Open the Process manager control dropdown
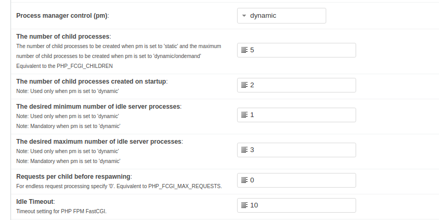Image resolution: width=439 pixels, height=220 pixels. (281, 16)
